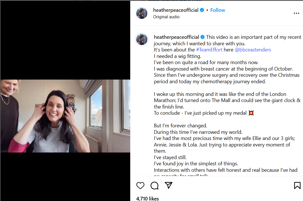Save the post with the bookmark icon
The width and height of the screenshot is (303, 201).
coord(297,186)
